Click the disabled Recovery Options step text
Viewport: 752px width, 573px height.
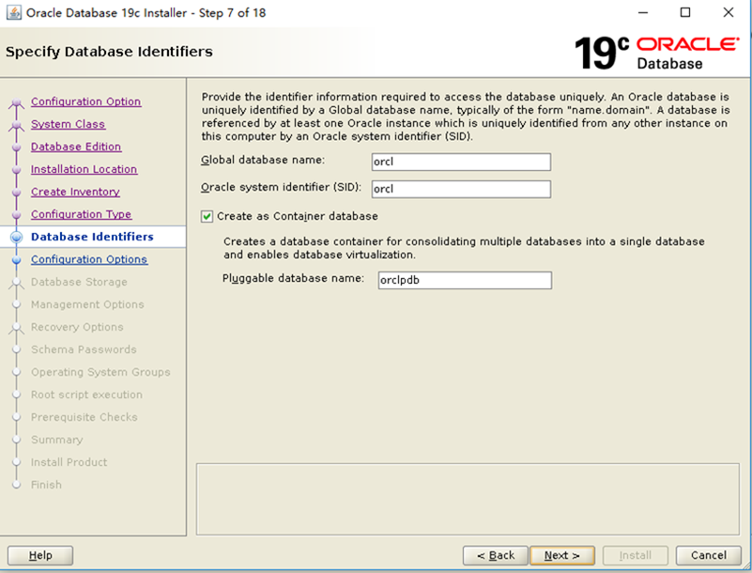(x=77, y=327)
